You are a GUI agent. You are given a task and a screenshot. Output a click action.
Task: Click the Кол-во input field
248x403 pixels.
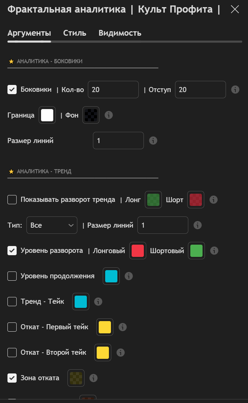pos(113,90)
